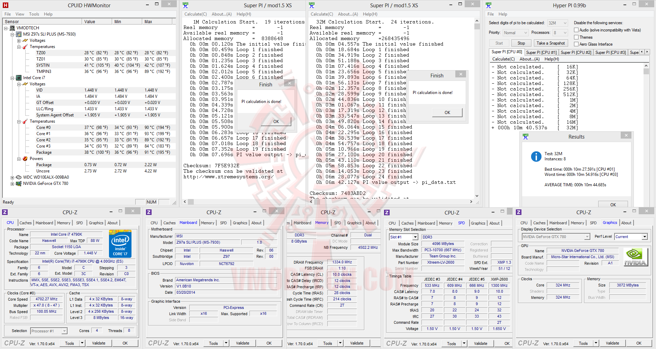This screenshot has height=349, width=656.
Task: Switch to Super PI [CPU #1] tab
Action: point(541,53)
